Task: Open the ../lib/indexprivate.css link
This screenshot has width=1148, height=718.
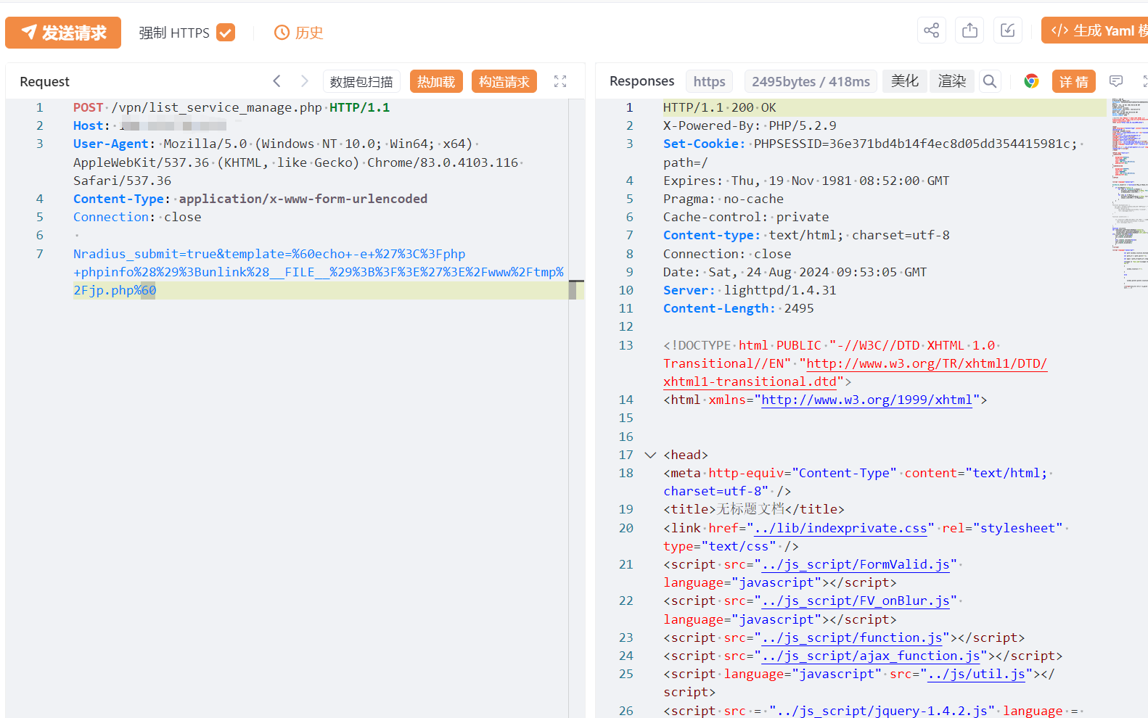Action: coord(841,528)
